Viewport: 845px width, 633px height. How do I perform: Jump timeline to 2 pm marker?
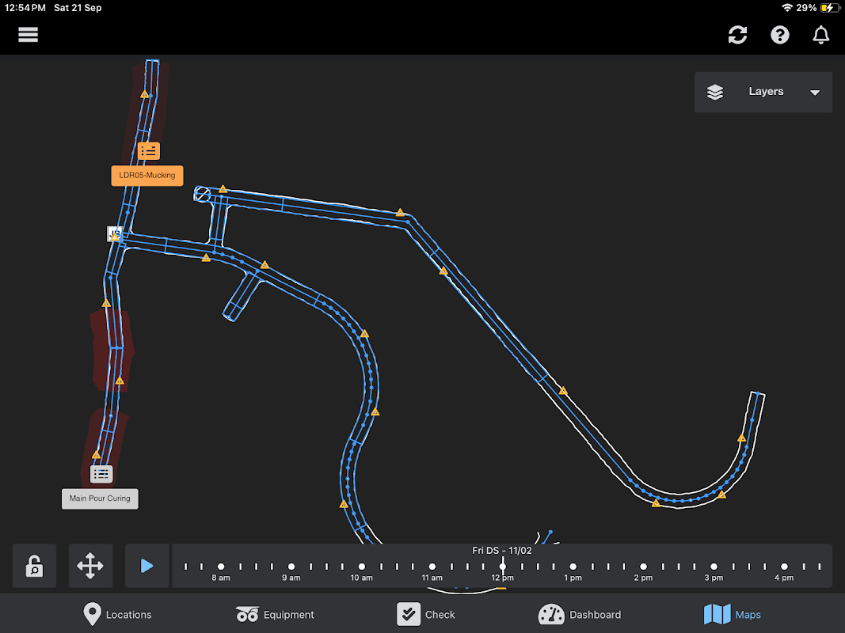(643, 567)
